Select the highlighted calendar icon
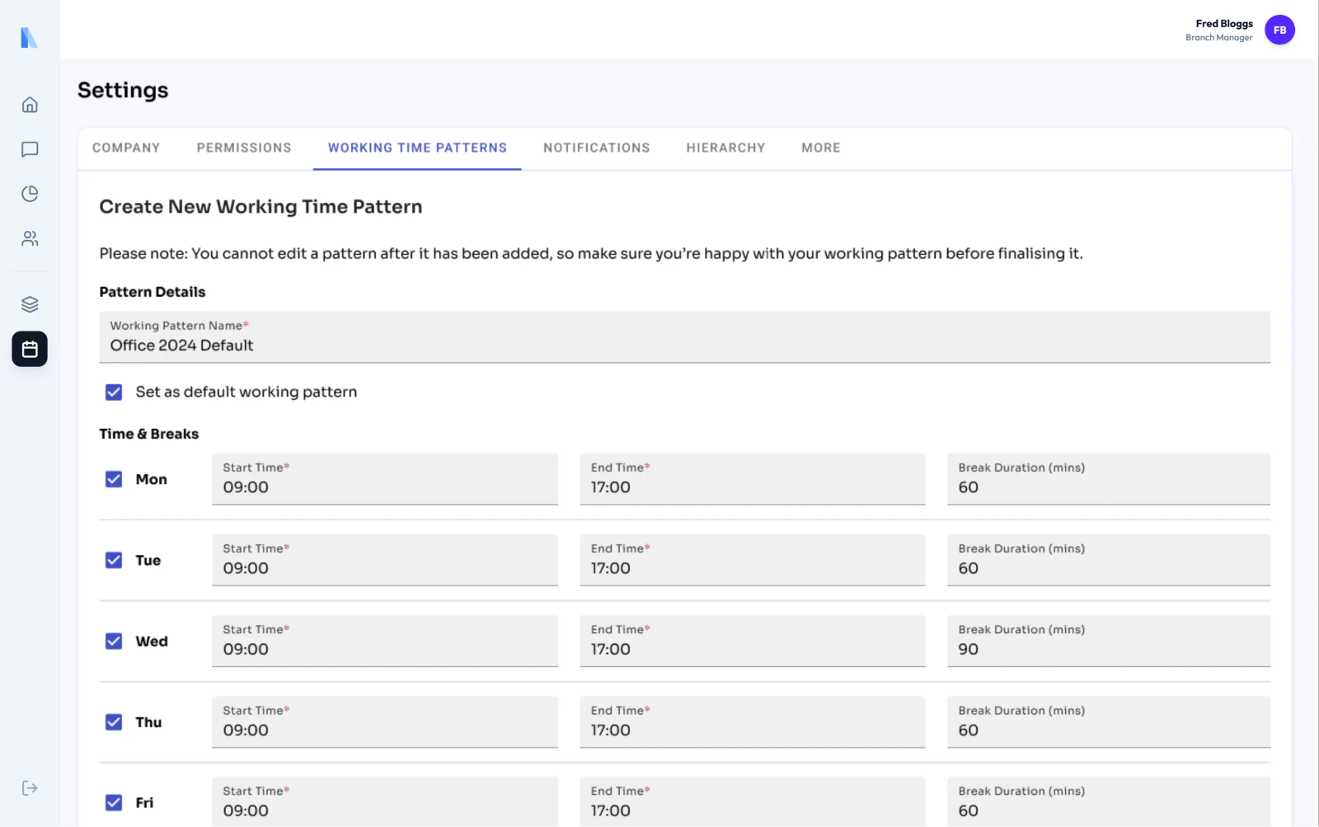 [30, 349]
